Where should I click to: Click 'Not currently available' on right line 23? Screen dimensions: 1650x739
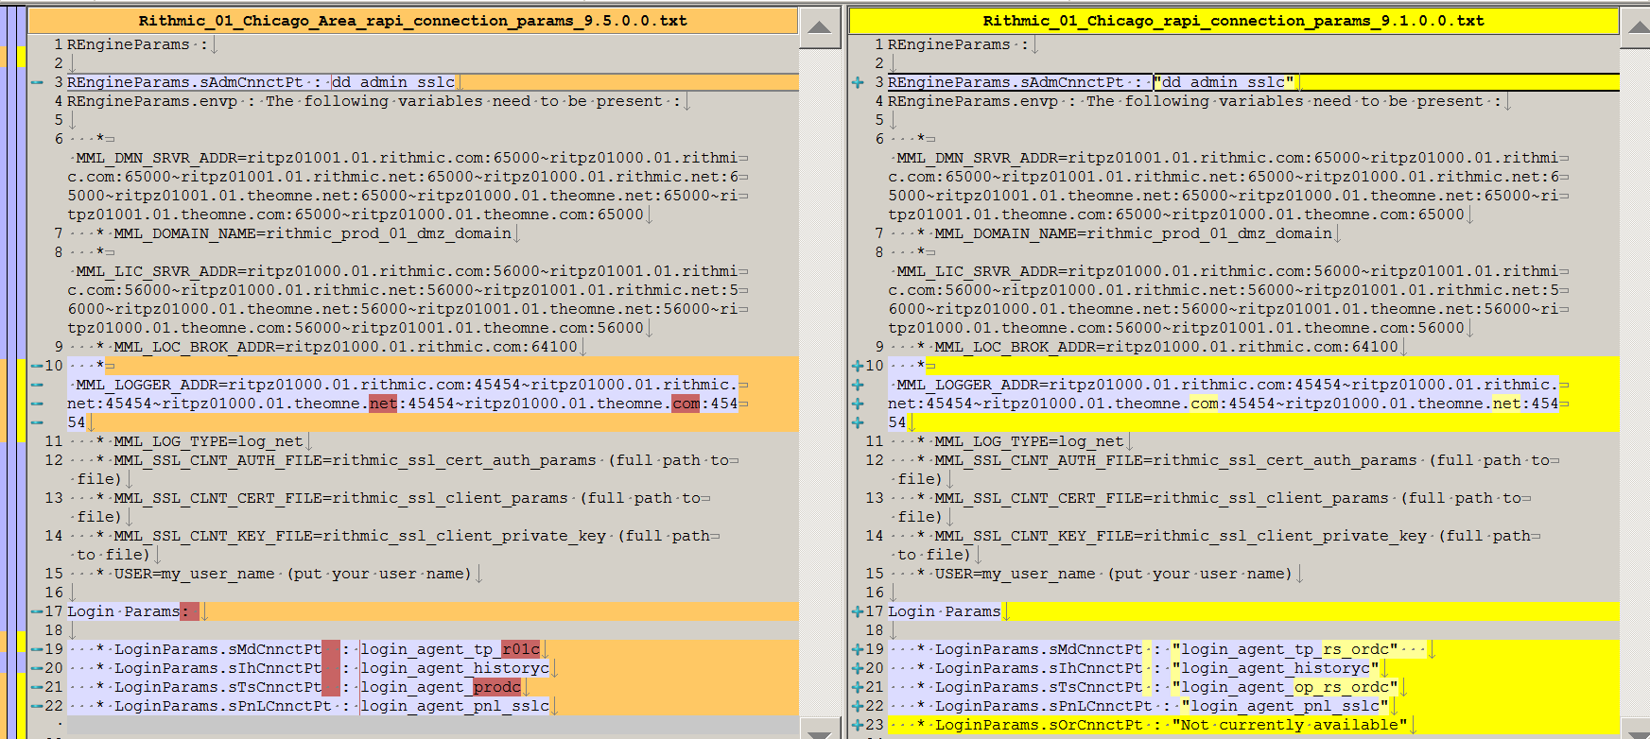(1290, 725)
